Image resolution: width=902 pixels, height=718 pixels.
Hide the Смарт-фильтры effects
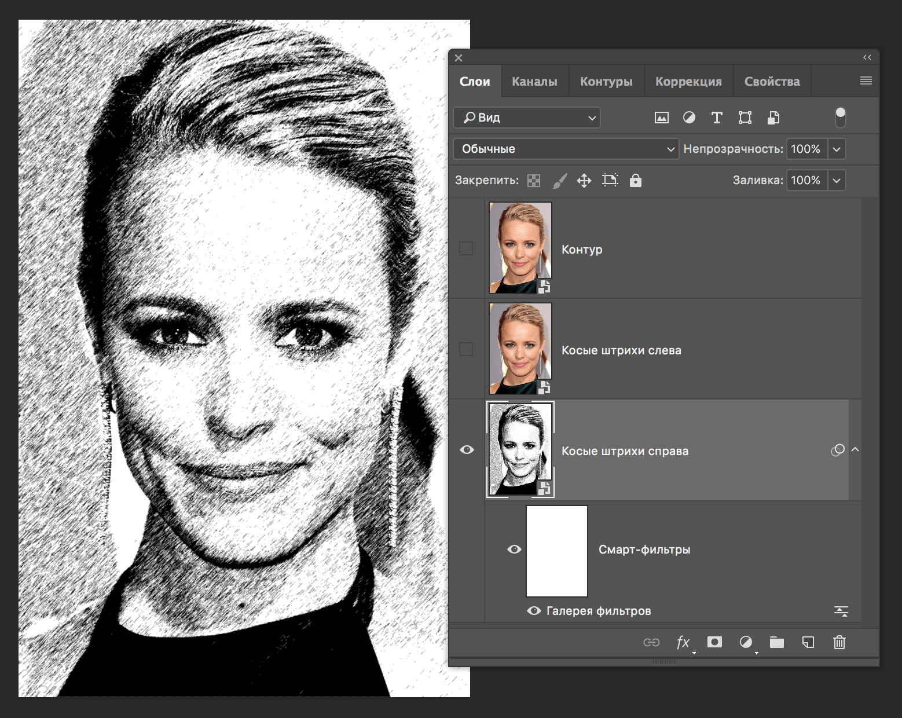click(x=514, y=550)
